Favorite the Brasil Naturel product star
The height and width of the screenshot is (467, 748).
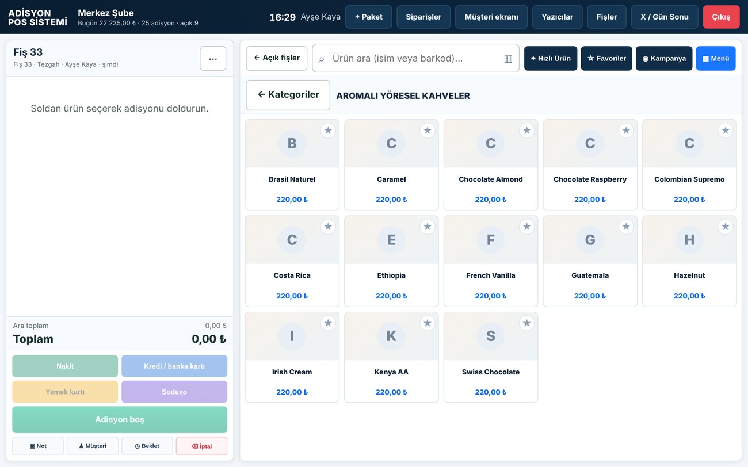328,131
